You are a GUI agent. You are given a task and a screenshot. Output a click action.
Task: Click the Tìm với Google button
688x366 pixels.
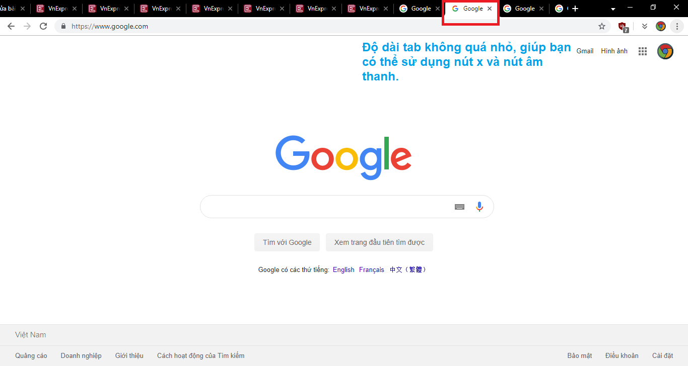287,242
